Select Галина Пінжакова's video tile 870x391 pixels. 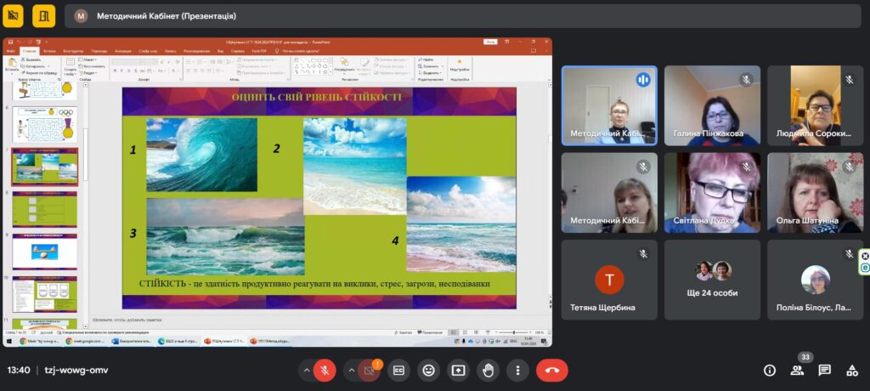coord(713,105)
